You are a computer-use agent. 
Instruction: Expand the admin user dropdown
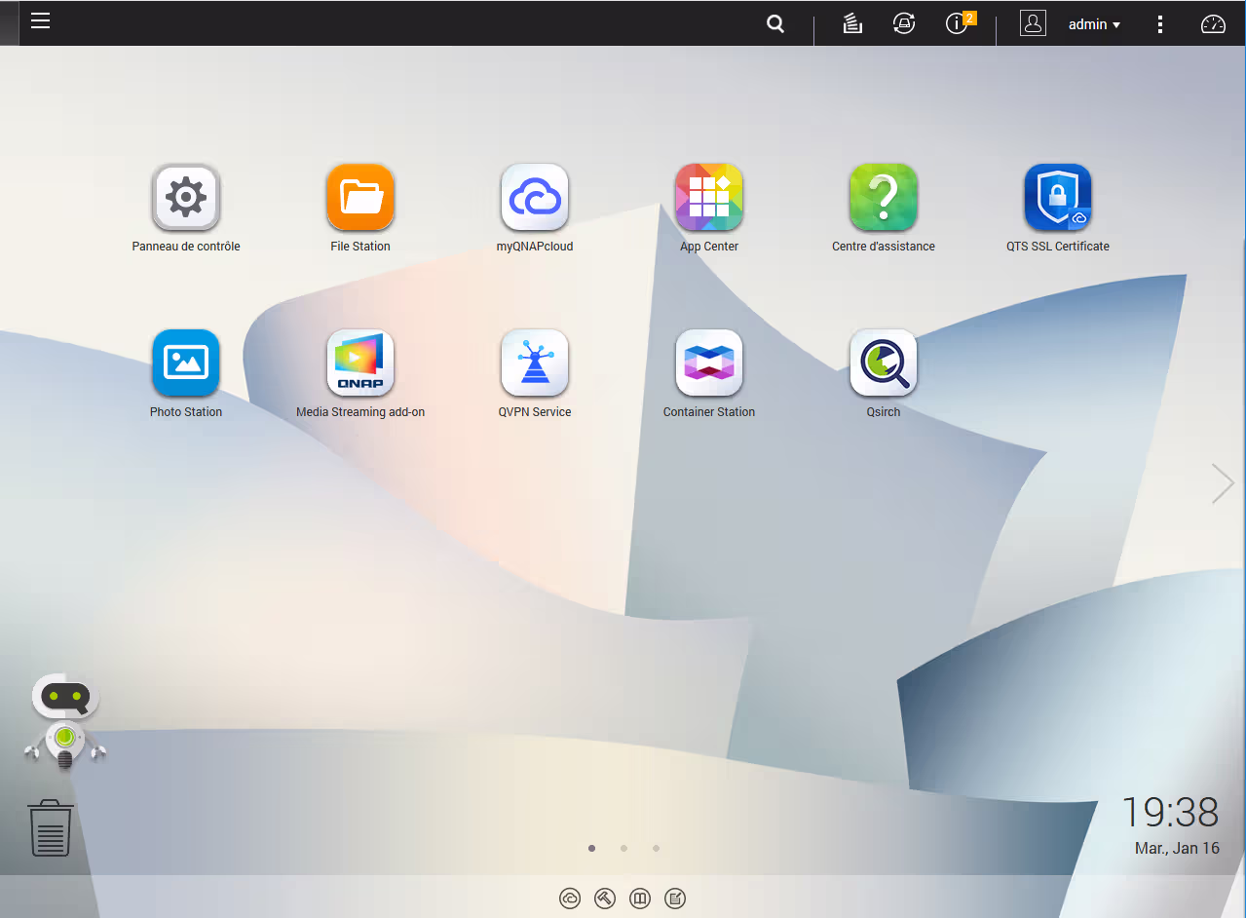1093,24
